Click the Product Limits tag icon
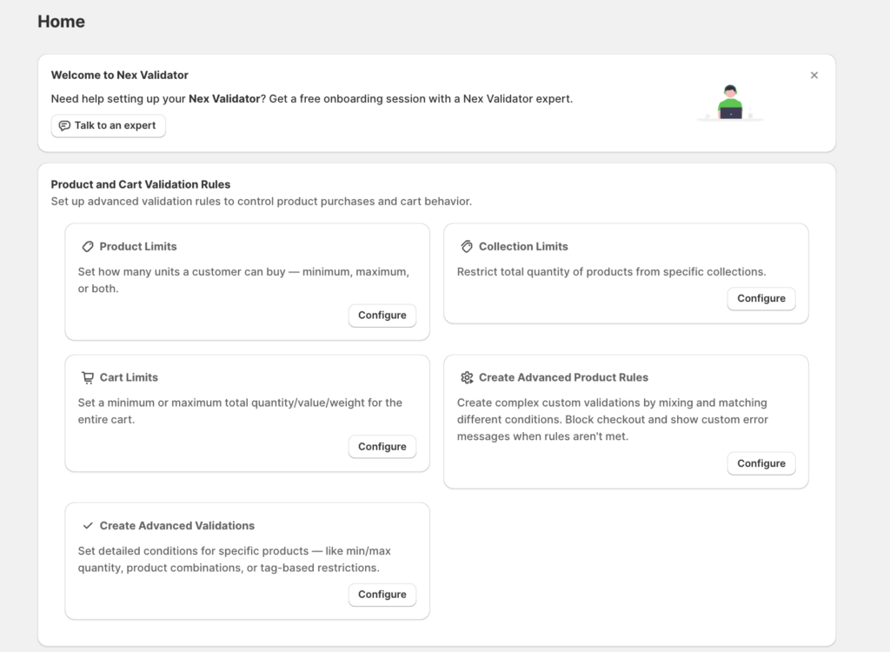This screenshot has width=890, height=652. 88,247
